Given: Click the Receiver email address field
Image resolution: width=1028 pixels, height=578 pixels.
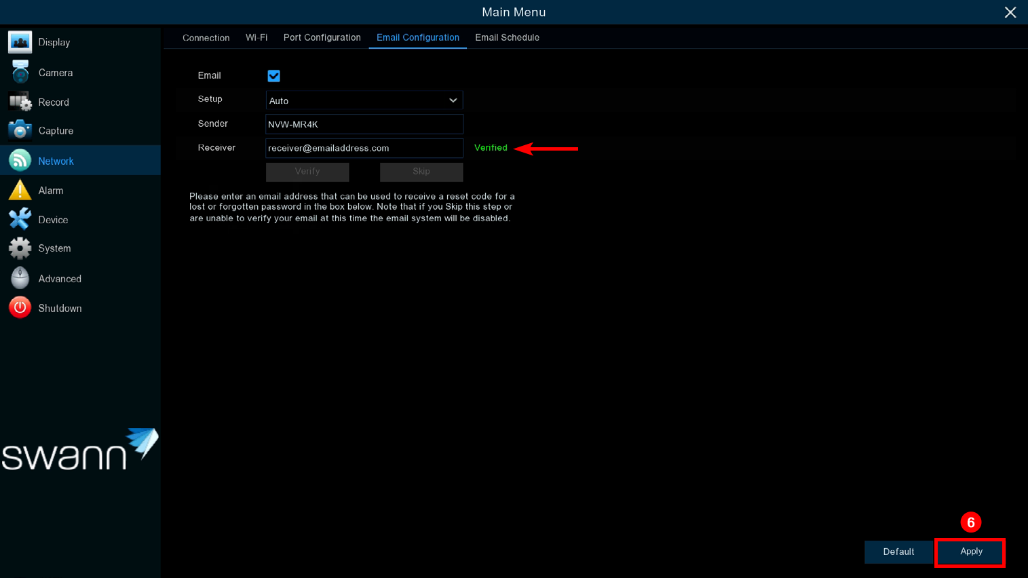Looking at the screenshot, I should tap(364, 148).
